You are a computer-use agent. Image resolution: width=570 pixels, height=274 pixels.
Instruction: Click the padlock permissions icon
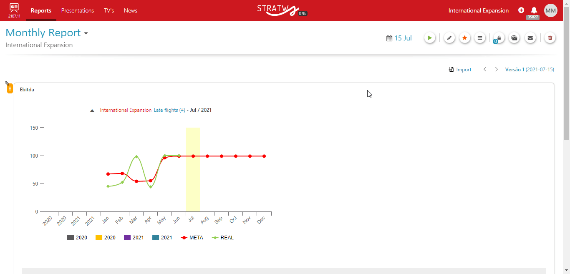(x=499, y=38)
